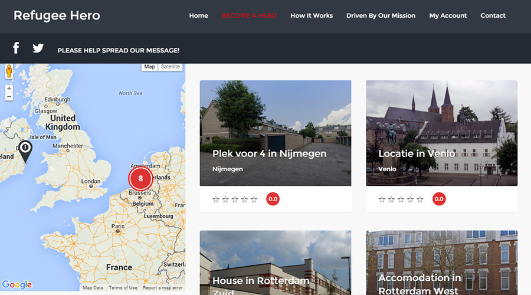Click the Manchester label on the map

(x=67, y=146)
